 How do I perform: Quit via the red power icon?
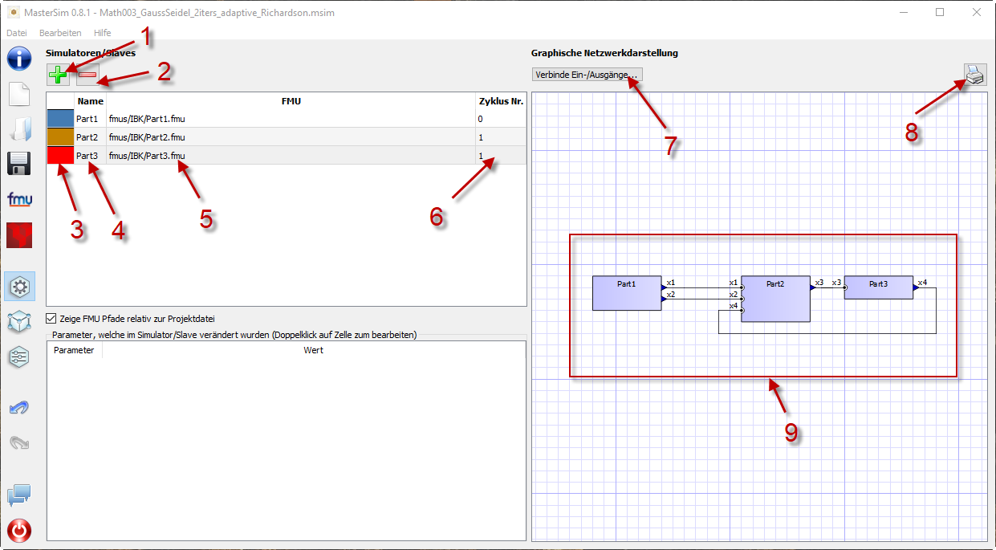point(19,531)
